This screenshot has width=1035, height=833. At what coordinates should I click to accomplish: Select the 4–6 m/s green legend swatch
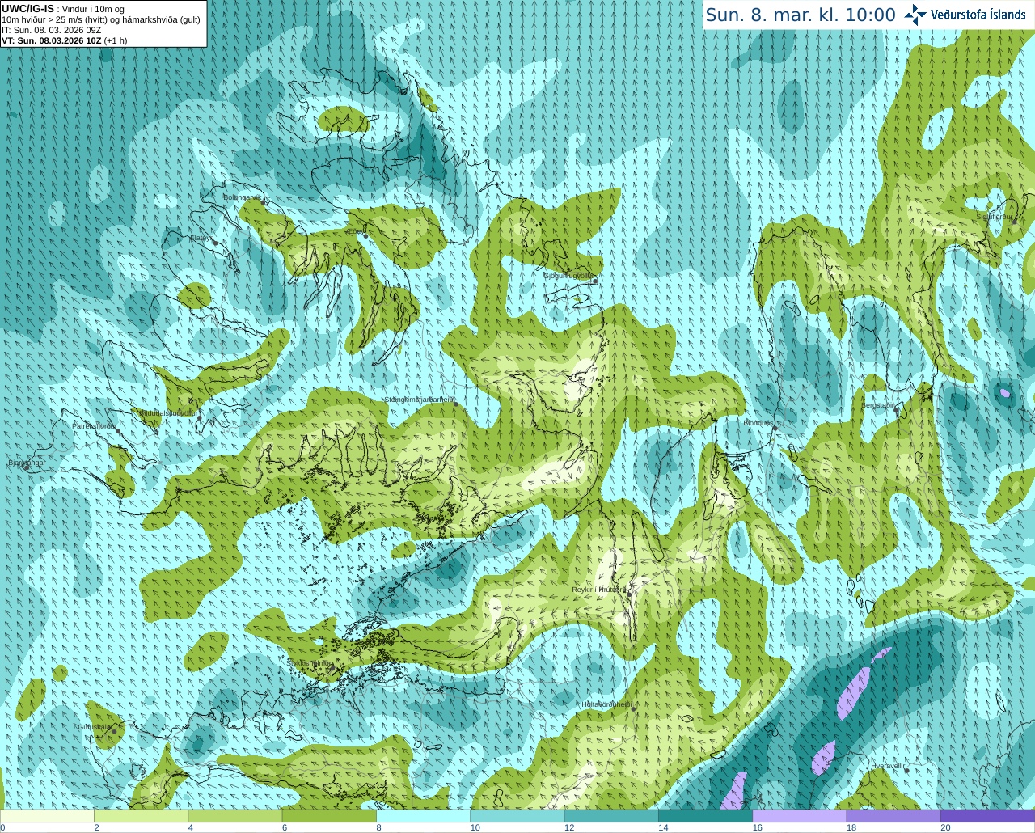[x=234, y=816]
